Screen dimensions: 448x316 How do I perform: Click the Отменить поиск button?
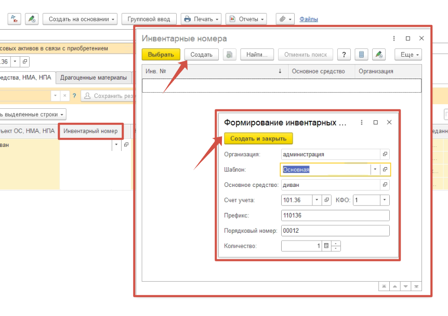pyautogui.click(x=306, y=54)
